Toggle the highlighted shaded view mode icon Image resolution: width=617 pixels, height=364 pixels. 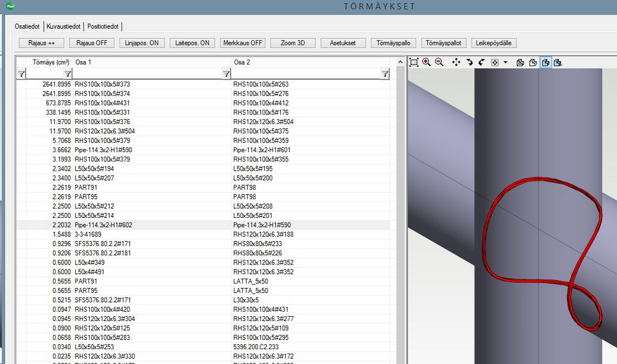tap(544, 62)
